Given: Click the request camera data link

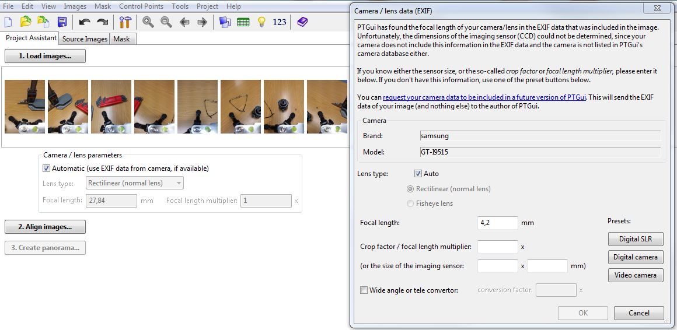Looking at the screenshot, I should tap(484, 97).
